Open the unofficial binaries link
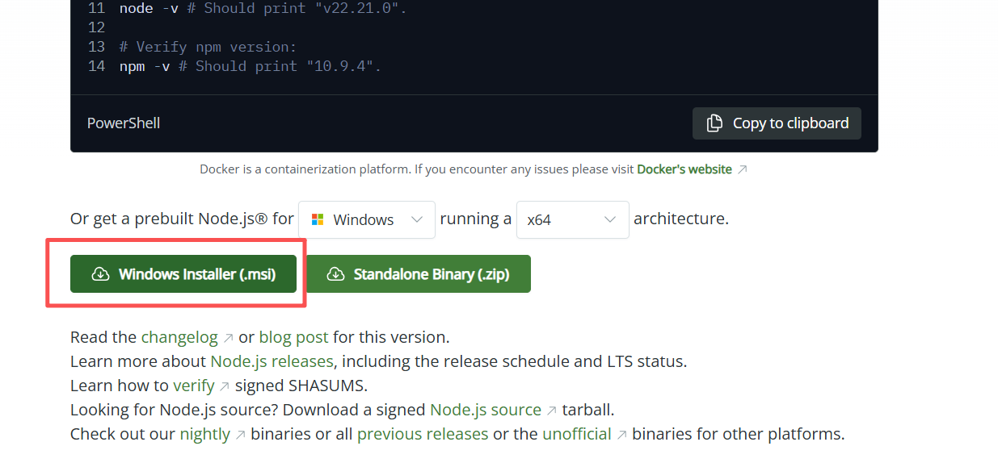The image size is (998, 467). click(x=577, y=434)
